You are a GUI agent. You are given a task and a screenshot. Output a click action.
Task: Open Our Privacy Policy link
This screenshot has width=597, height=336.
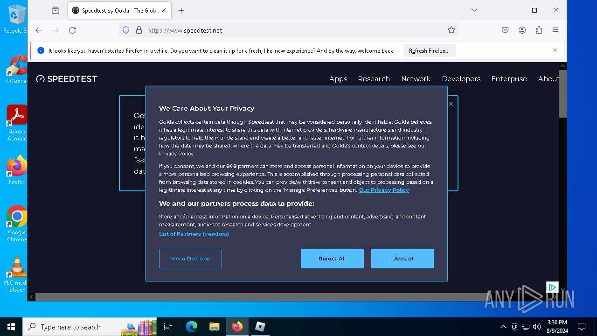tap(384, 190)
